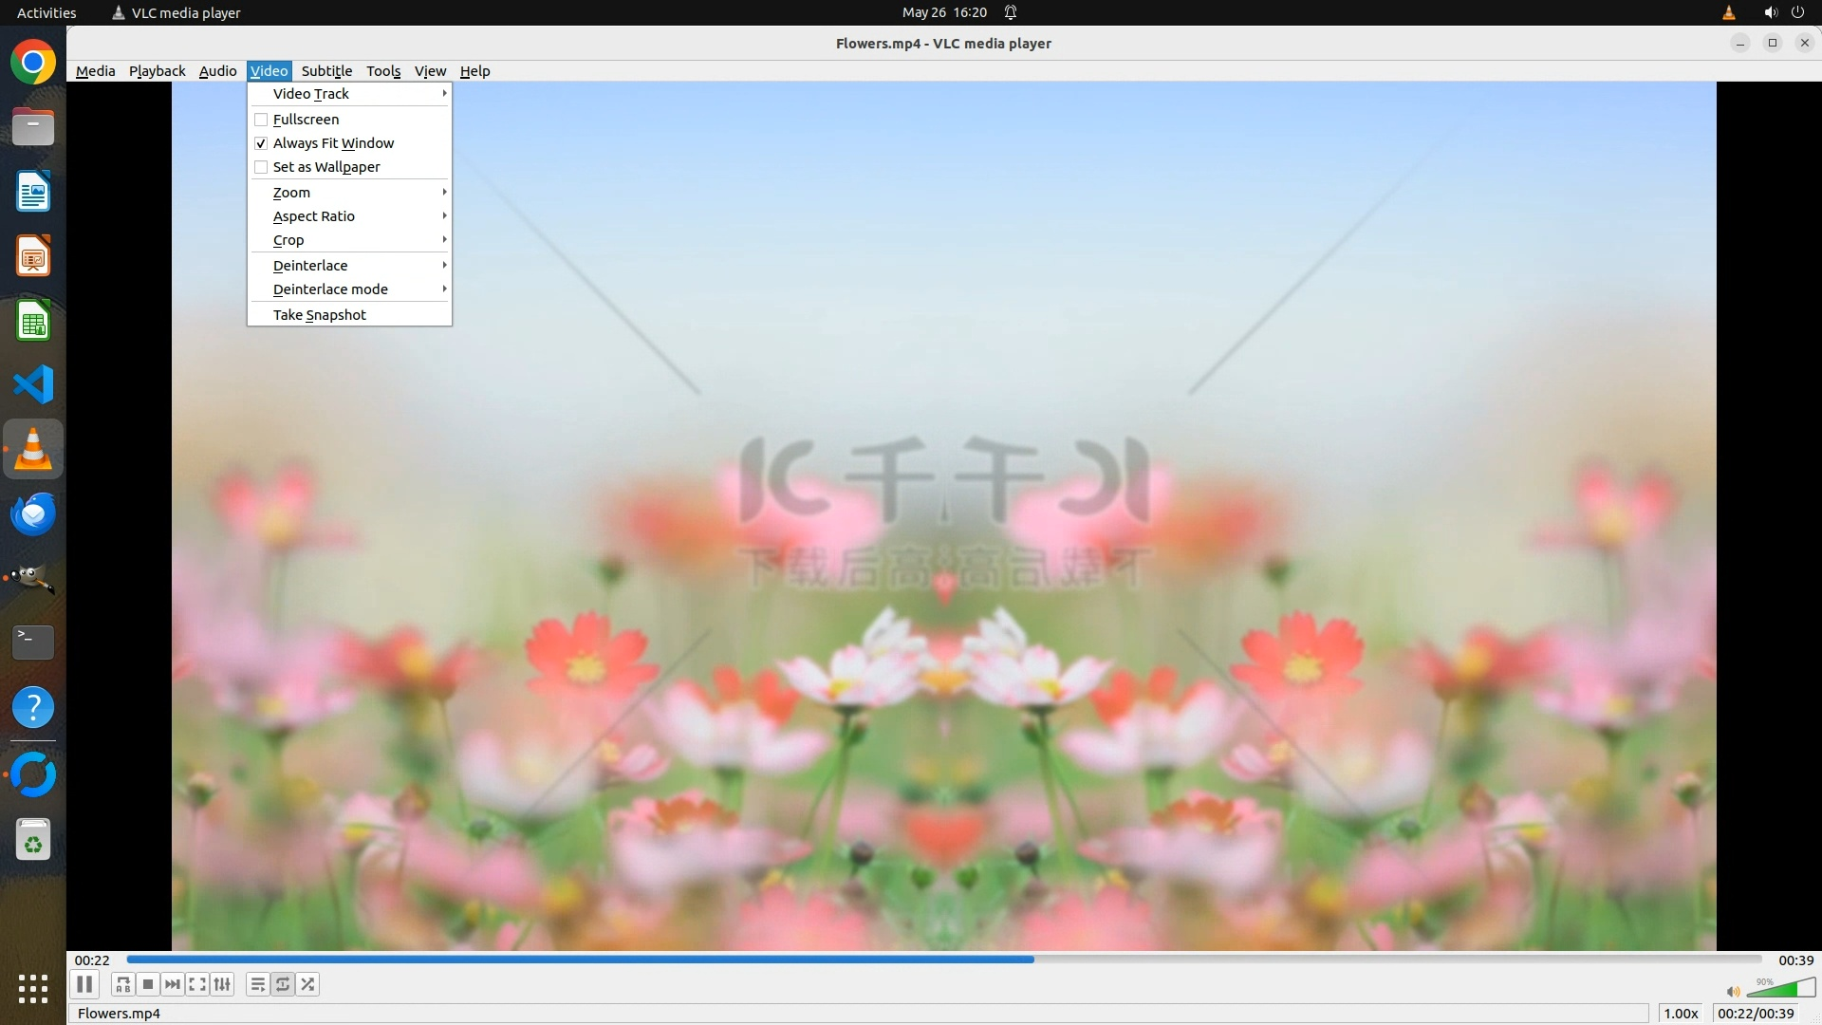Viewport: 1822px width, 1025px height.
Task: Show the playlist with toolbar icon
Action: [x=257, y=984]
